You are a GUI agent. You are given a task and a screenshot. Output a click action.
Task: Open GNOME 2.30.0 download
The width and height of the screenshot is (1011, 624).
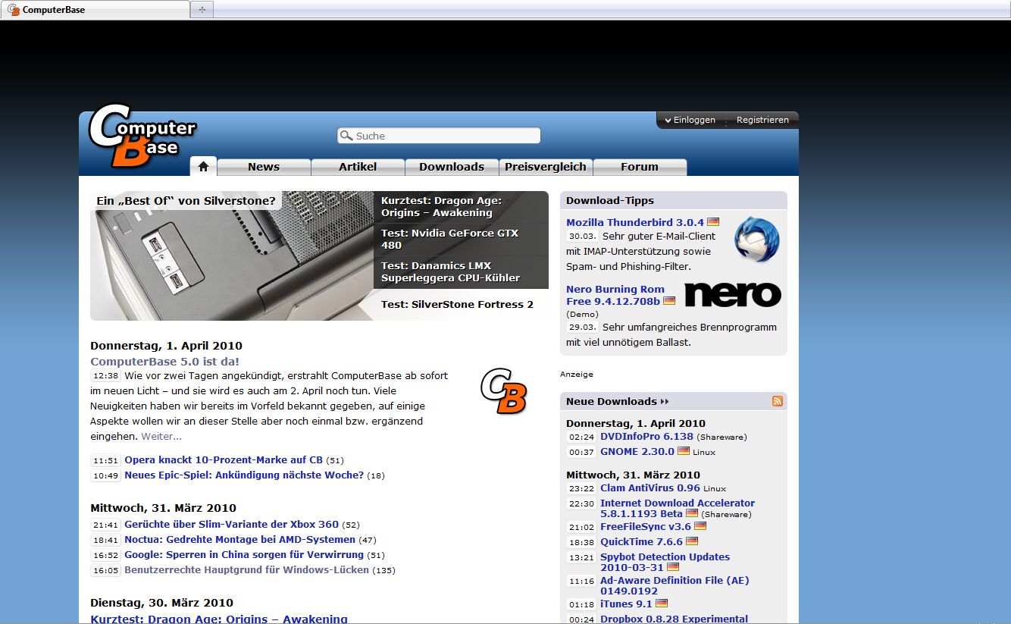click(637, 451)
